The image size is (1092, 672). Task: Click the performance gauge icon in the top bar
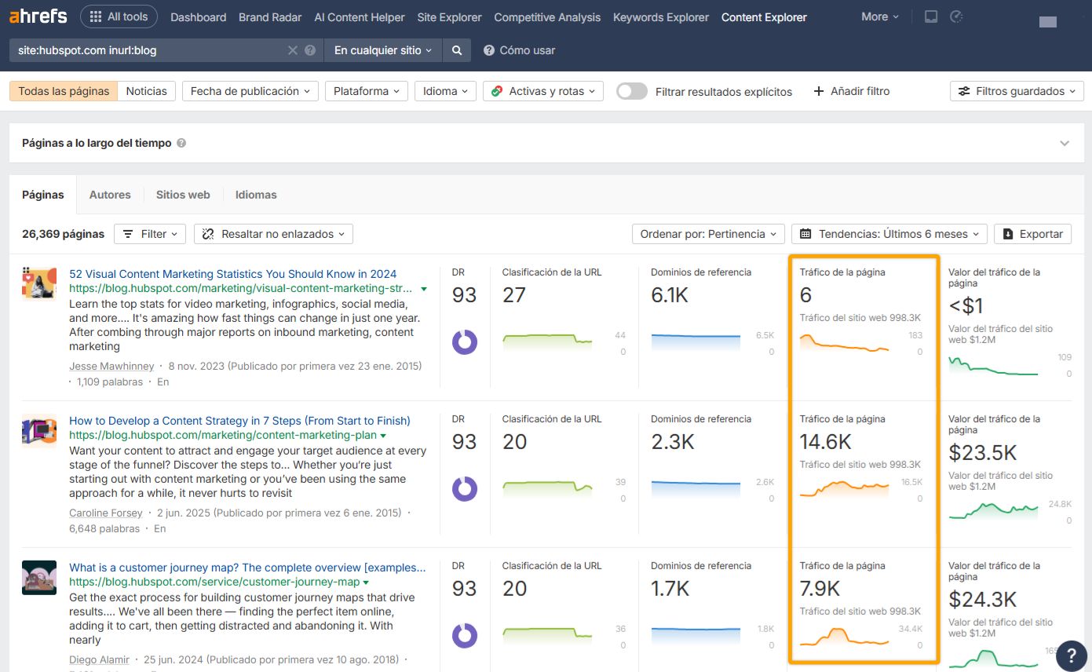pos(956,16)
